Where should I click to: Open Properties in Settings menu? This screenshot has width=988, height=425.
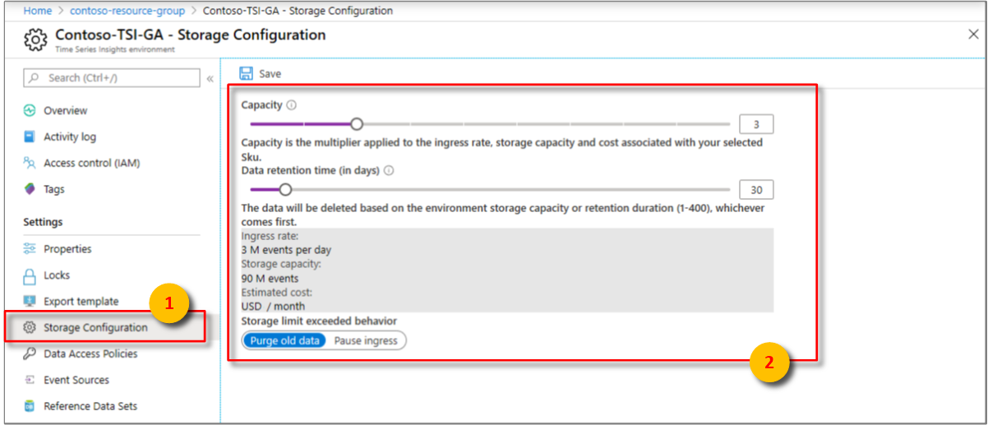tap(67, 249)
